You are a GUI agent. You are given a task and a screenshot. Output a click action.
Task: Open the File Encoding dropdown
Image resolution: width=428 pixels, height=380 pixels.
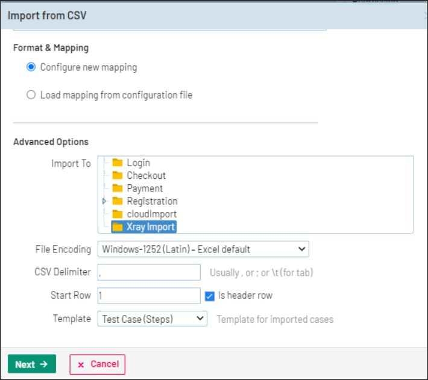[203, 249]
